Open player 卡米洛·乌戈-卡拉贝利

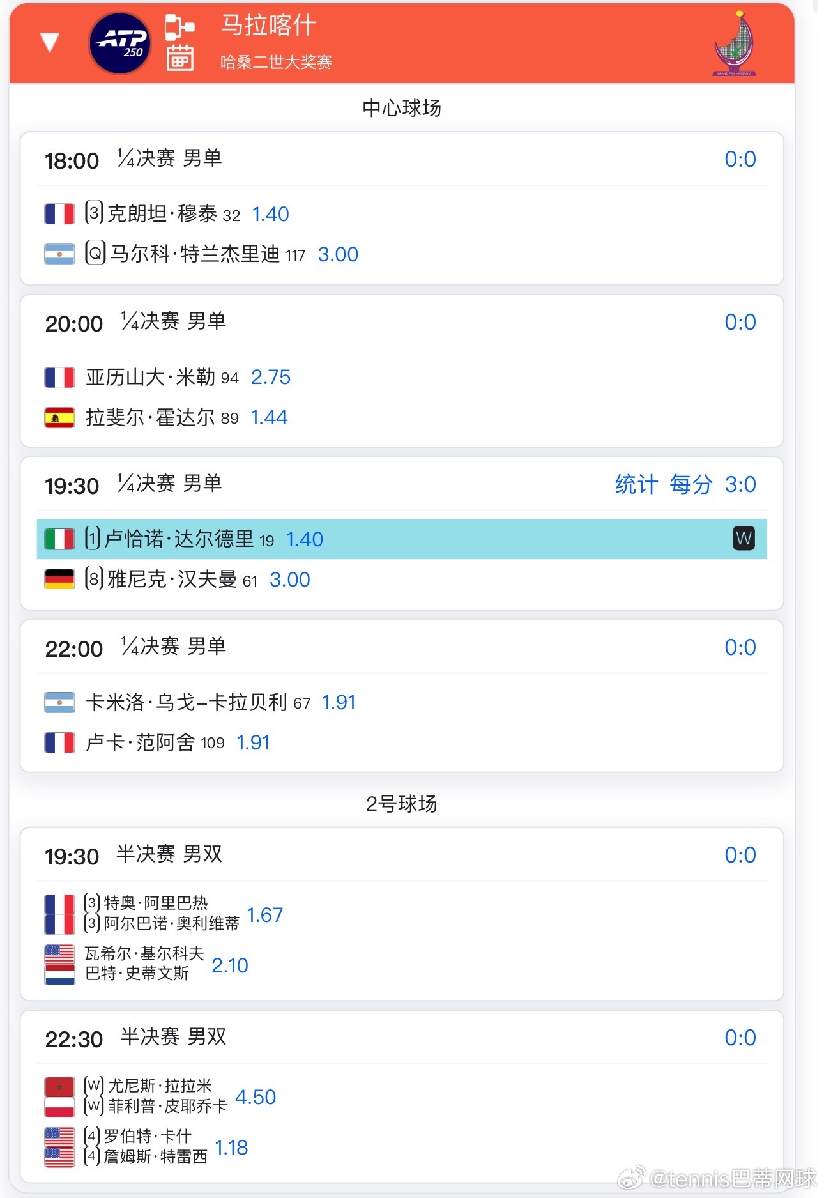click(x=186, y=702)
